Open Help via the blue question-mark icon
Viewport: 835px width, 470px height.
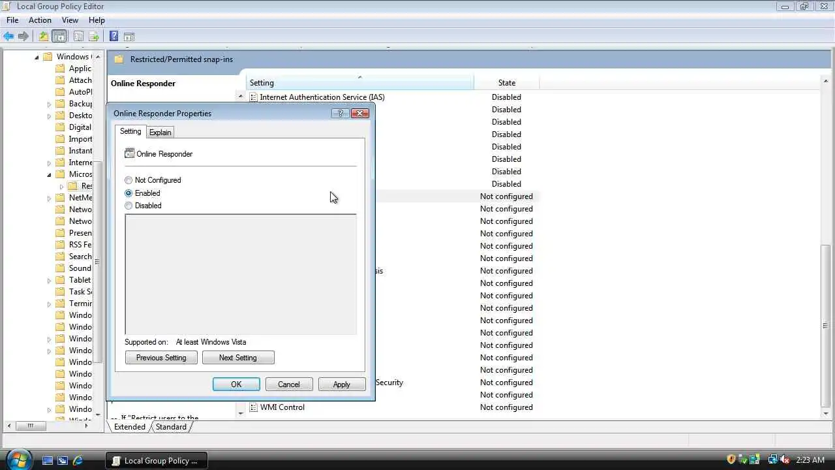(x=114, y=37)
